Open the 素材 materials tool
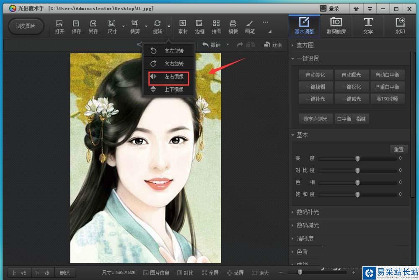 tap(183, 26)
